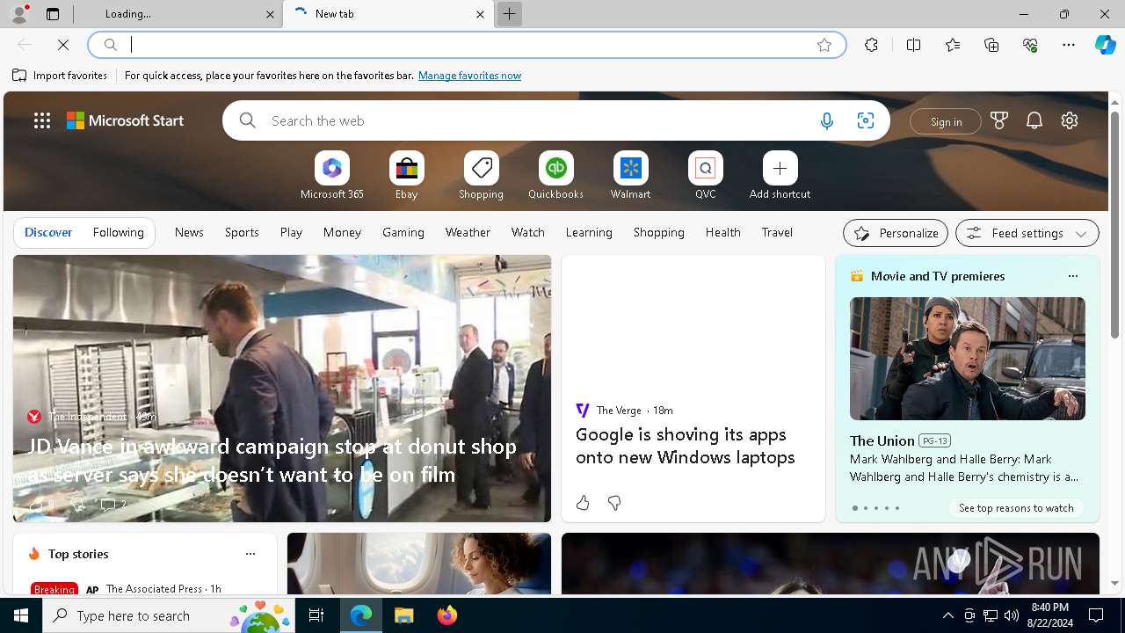Click the Personalize button
This screenshot has height=633, width=1125.
[x=896, y=233]
